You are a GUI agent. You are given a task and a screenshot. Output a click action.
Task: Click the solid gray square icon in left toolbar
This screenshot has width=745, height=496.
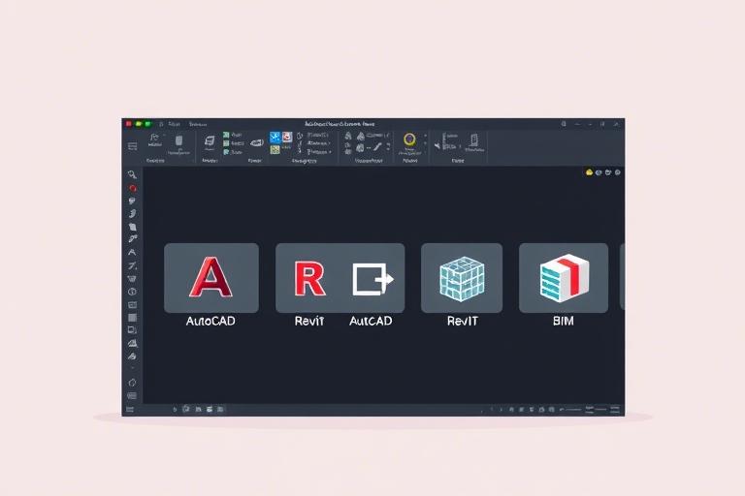133,318
